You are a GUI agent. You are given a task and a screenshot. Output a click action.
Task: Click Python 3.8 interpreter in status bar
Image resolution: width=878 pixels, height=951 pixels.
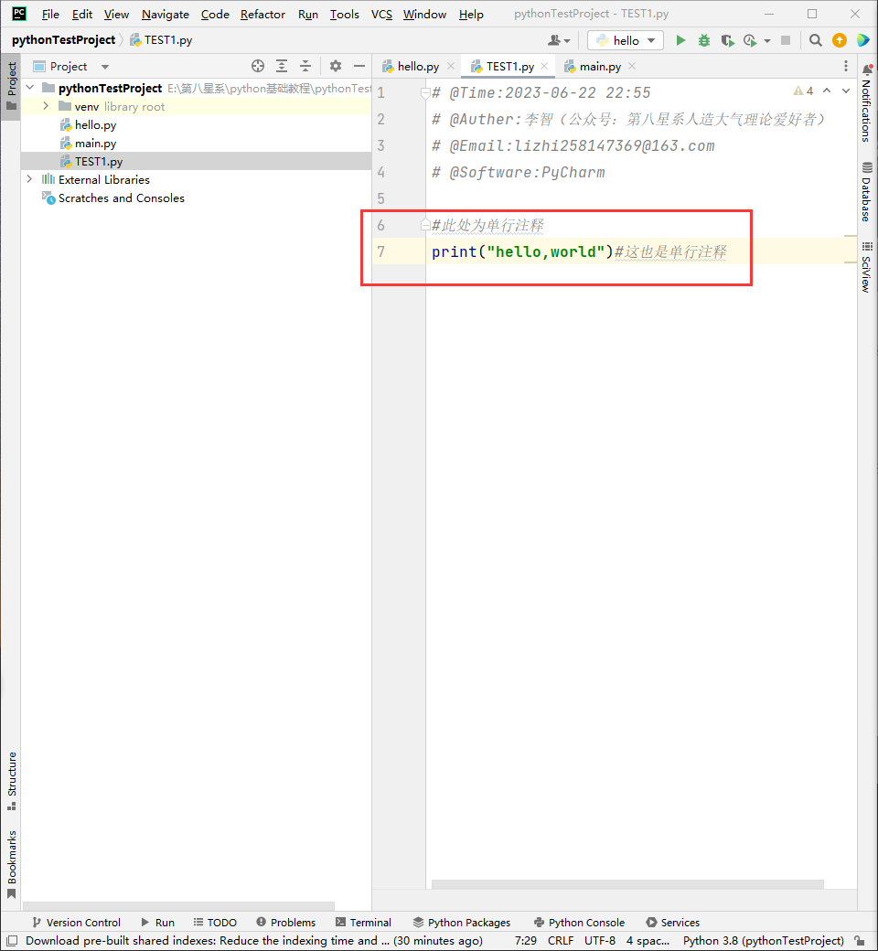[763, 941]
